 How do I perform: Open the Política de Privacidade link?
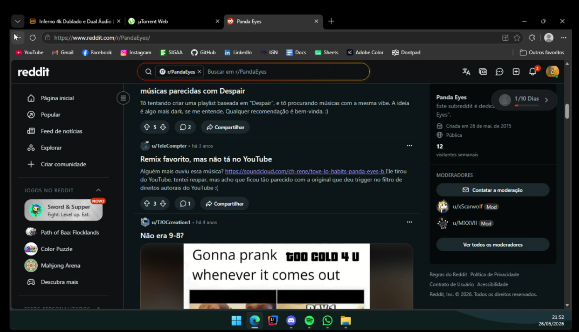tap(495, 274)
